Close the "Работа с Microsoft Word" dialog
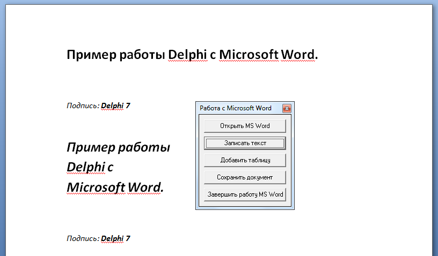Viewport: 438px width, 256px height. pos(287,108)
